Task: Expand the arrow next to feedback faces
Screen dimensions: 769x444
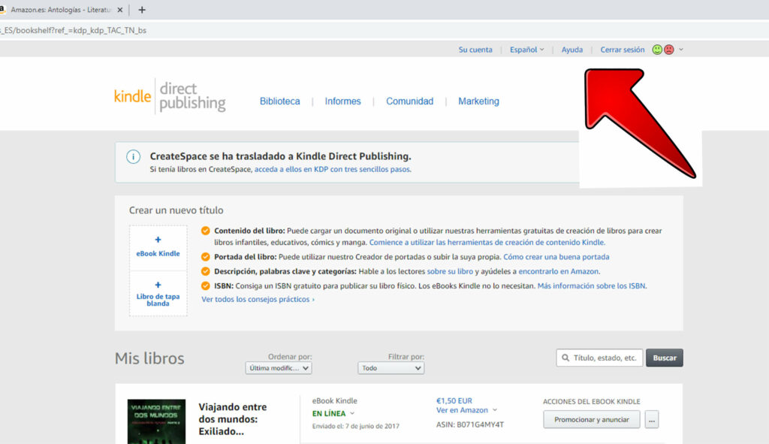Action: coord(681,50)
